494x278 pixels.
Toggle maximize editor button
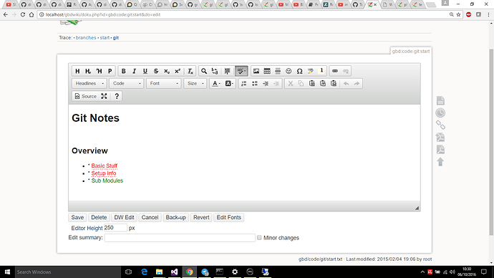tap(104, 97)
